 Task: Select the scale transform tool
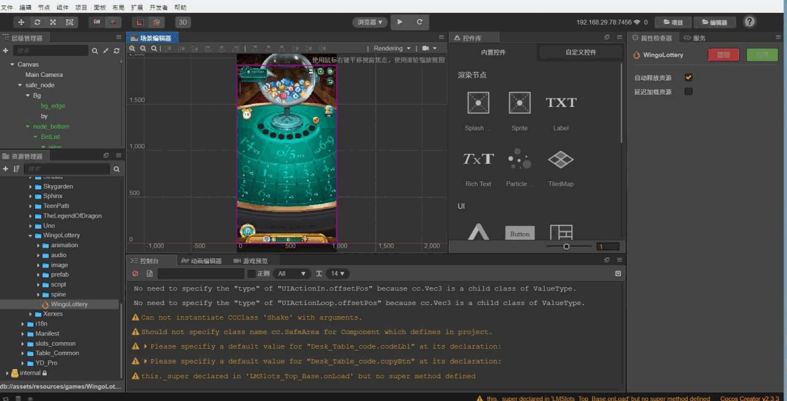tap(53, 22)
